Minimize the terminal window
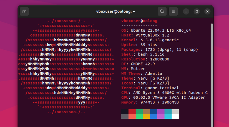The image size is (229, 127). [186, 11]
